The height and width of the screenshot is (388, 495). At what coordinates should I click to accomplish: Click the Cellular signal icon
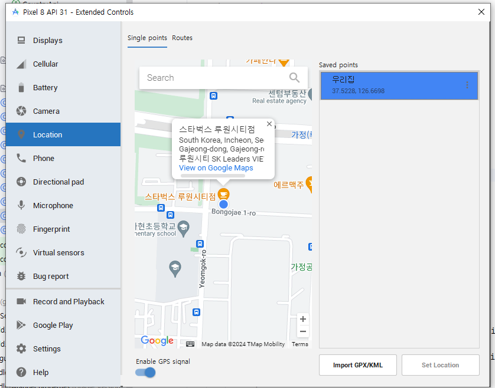coord(21,64)
